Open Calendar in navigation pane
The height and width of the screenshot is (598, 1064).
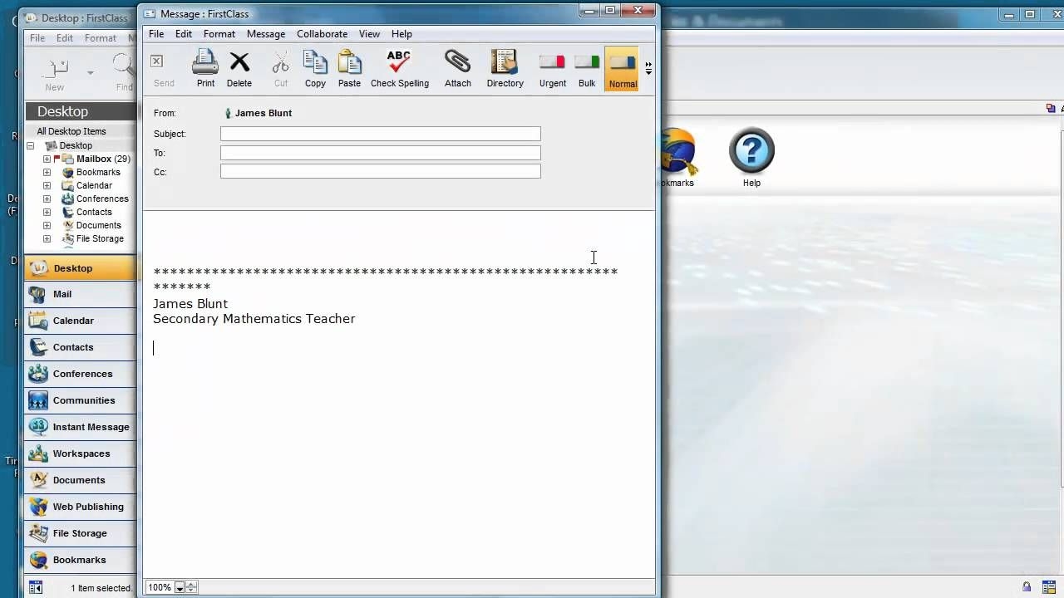coord(80,321)
